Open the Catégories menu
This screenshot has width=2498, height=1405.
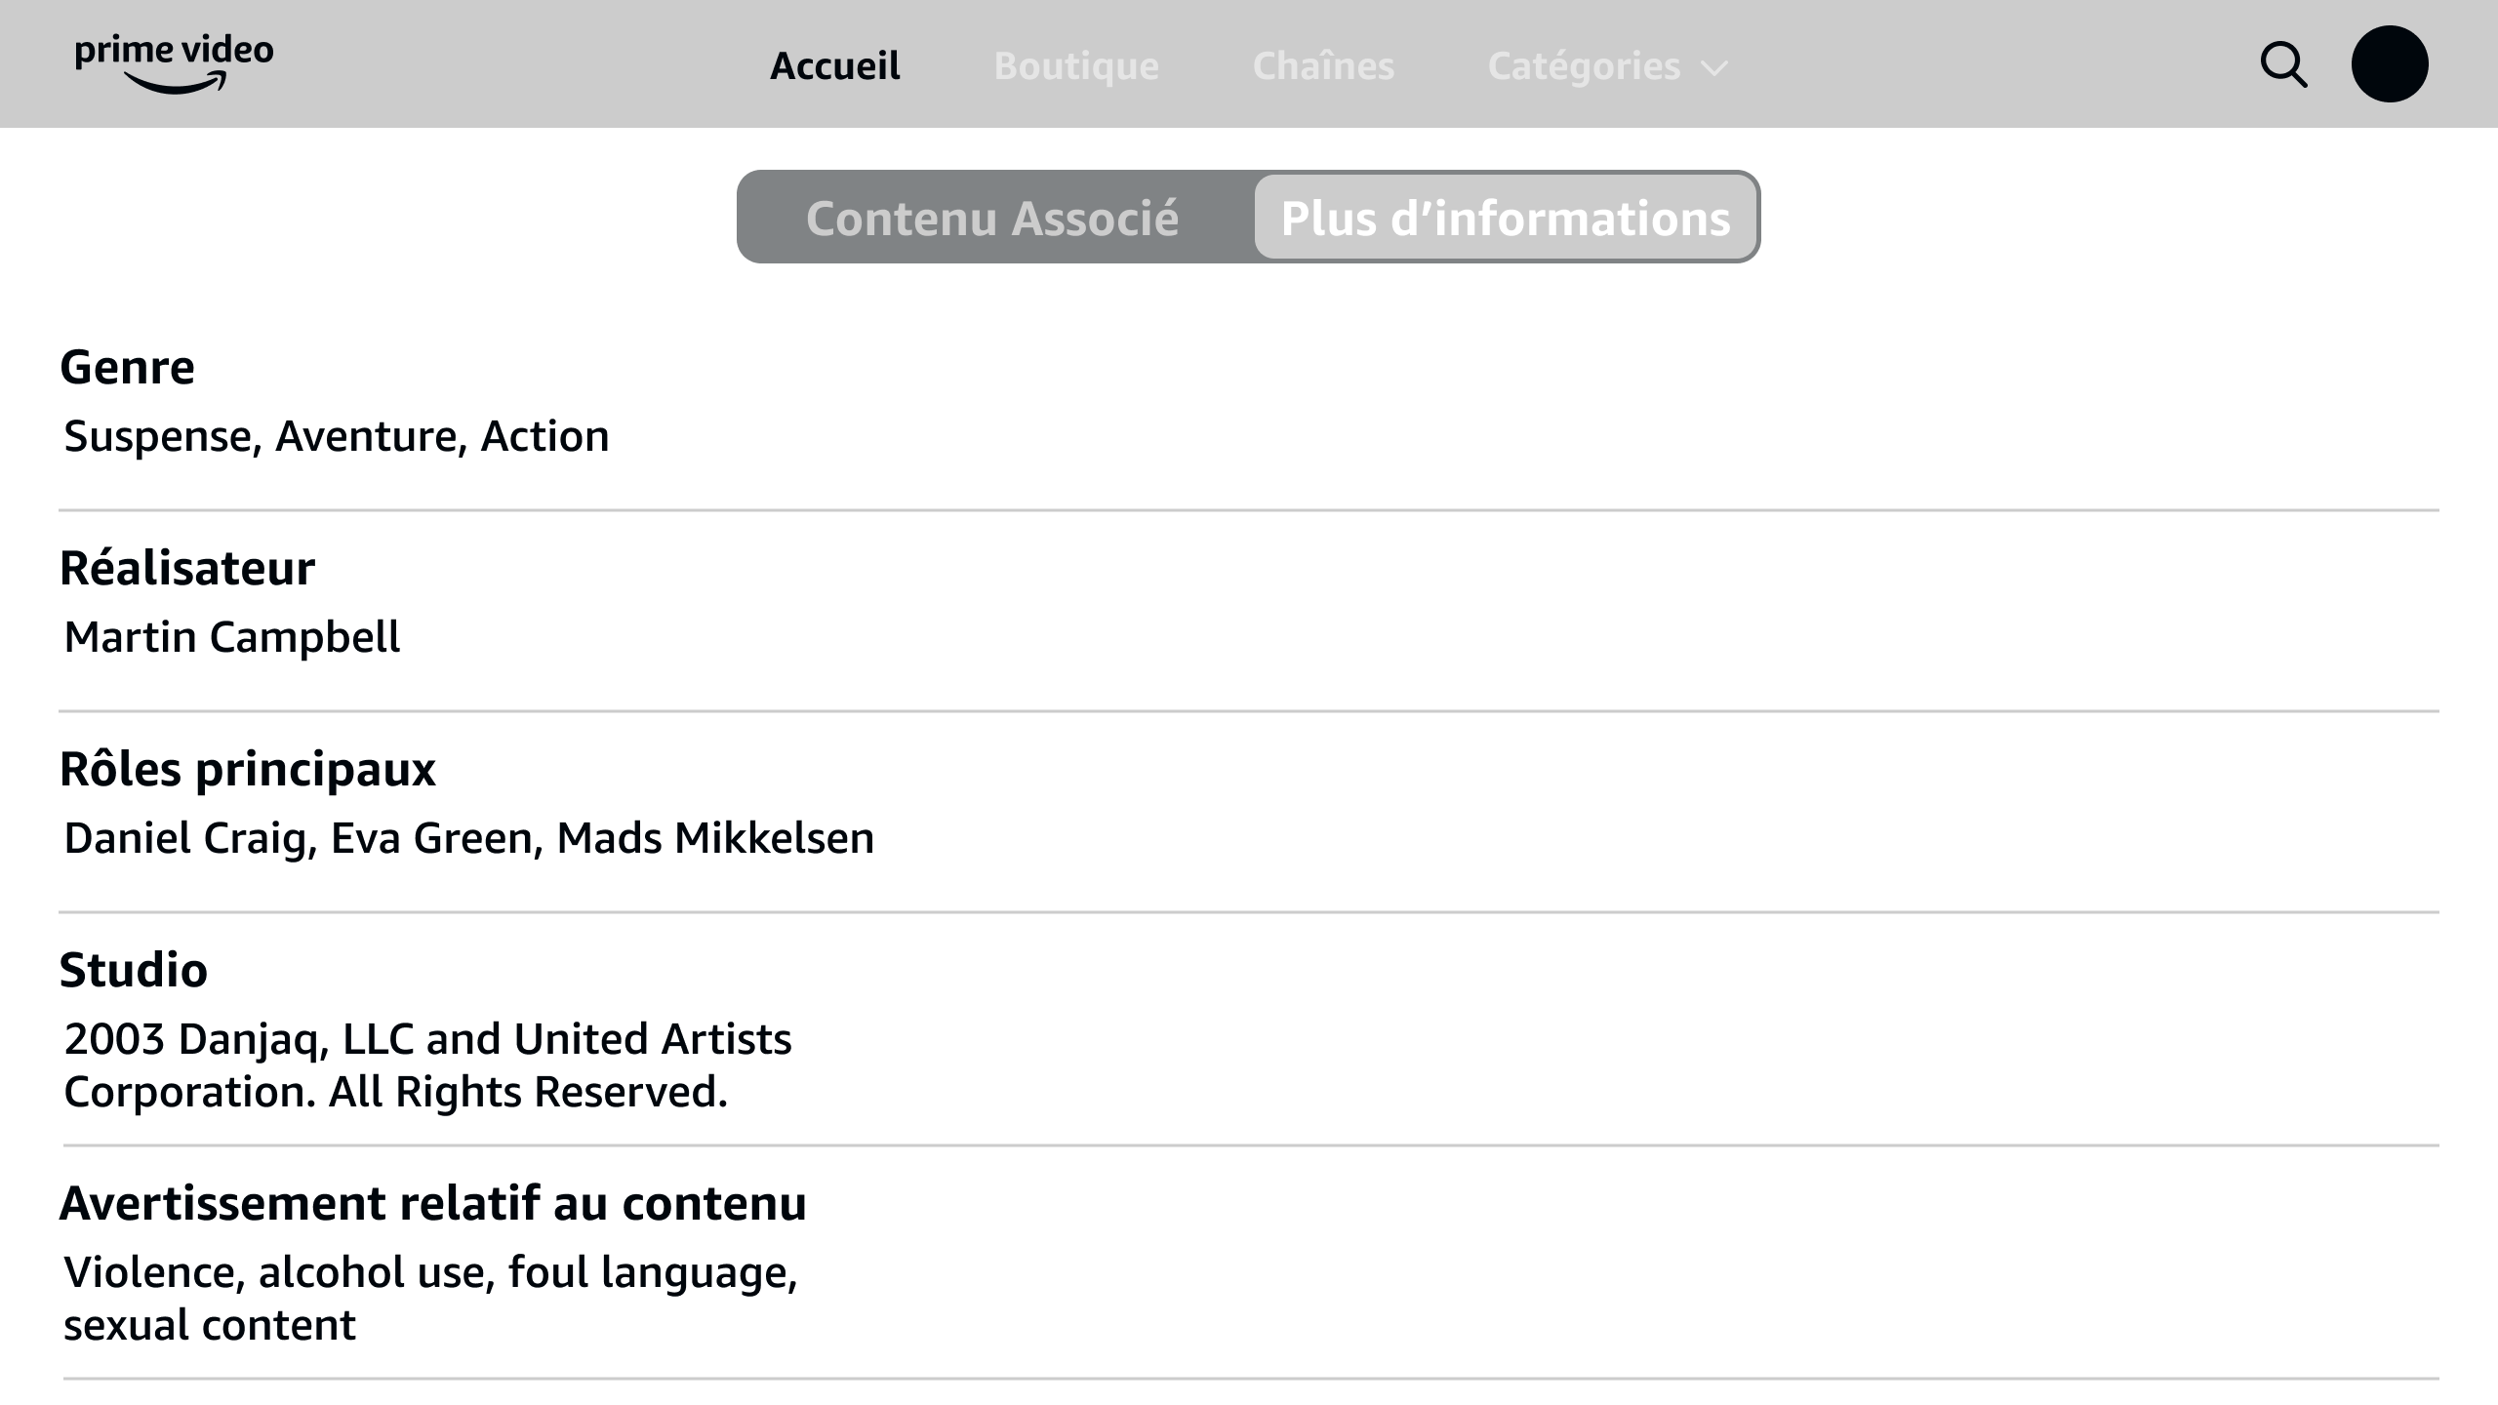(x=1607, y=66)
